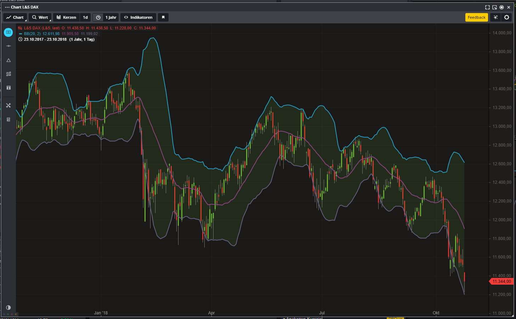Toggle the circular record button in title bar

(x=501, y=7)
